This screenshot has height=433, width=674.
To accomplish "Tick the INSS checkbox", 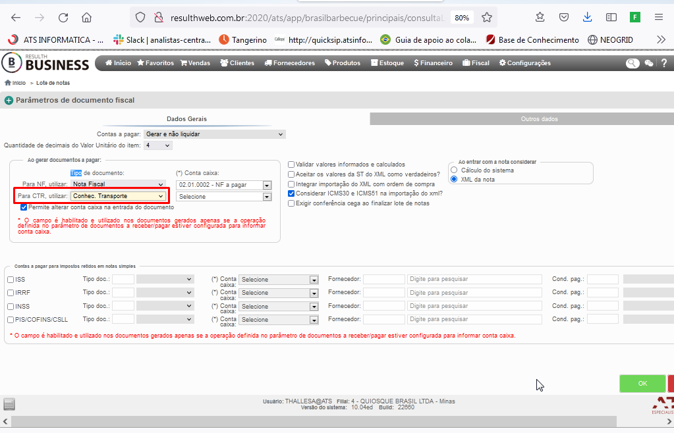I will coord(11,307).
